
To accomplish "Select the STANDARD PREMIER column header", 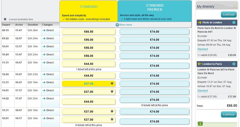I will [x=154, y=11].
